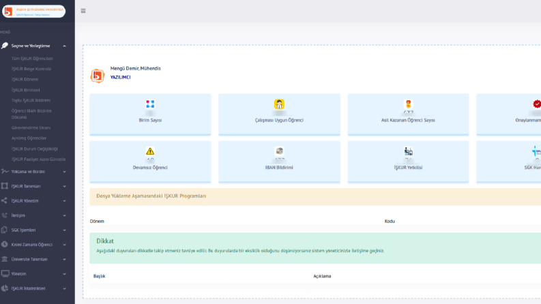Click the feather icon of Seçme ve Yerleştirme
Image resolution: width=541 pixels, height=304 pixels.
5,46
